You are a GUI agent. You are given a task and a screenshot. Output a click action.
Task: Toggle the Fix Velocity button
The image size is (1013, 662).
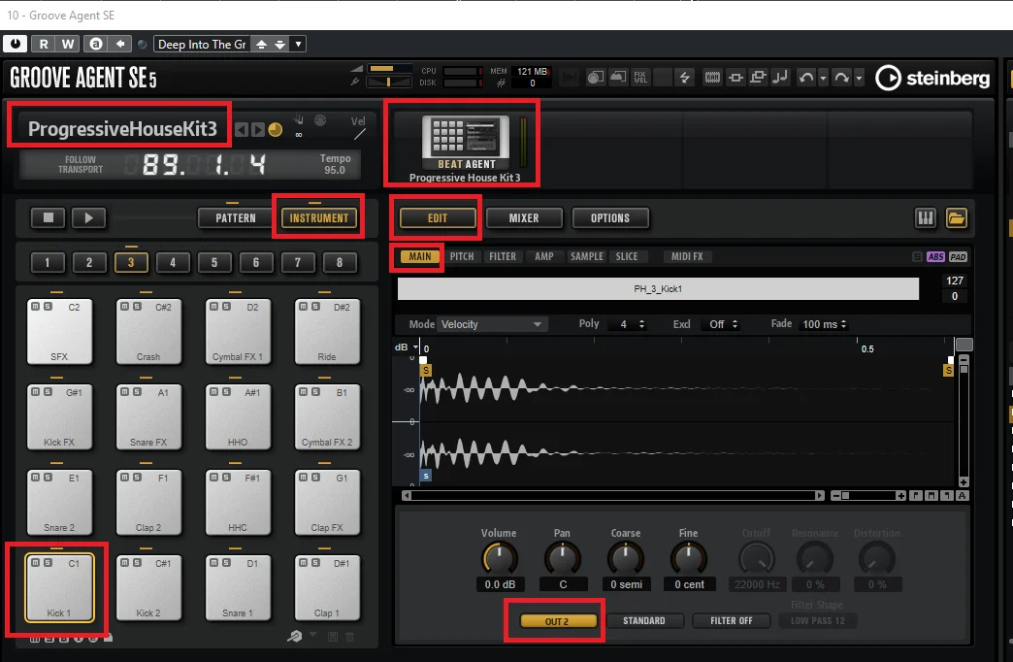point(640,78)
